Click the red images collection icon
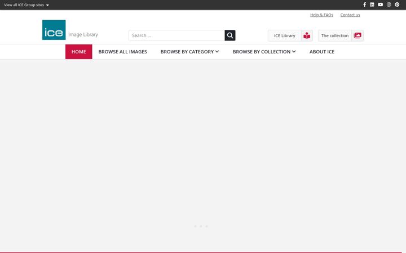The width and height of the screenshot is (406, 253). pos(358,35)
